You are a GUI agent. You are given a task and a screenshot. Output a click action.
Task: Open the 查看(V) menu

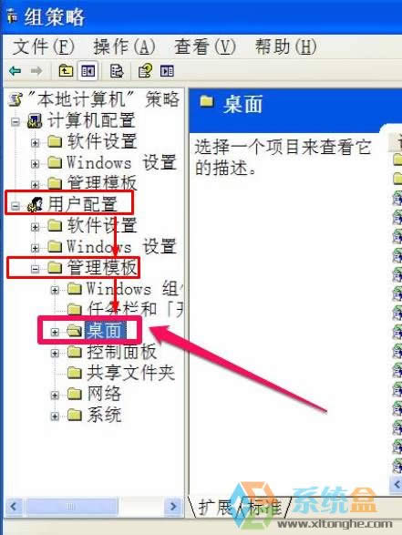click(205, 46)
